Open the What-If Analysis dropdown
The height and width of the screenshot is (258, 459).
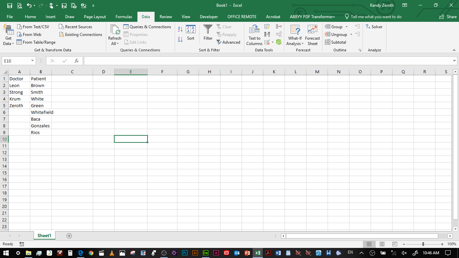(x=295, y=35)
